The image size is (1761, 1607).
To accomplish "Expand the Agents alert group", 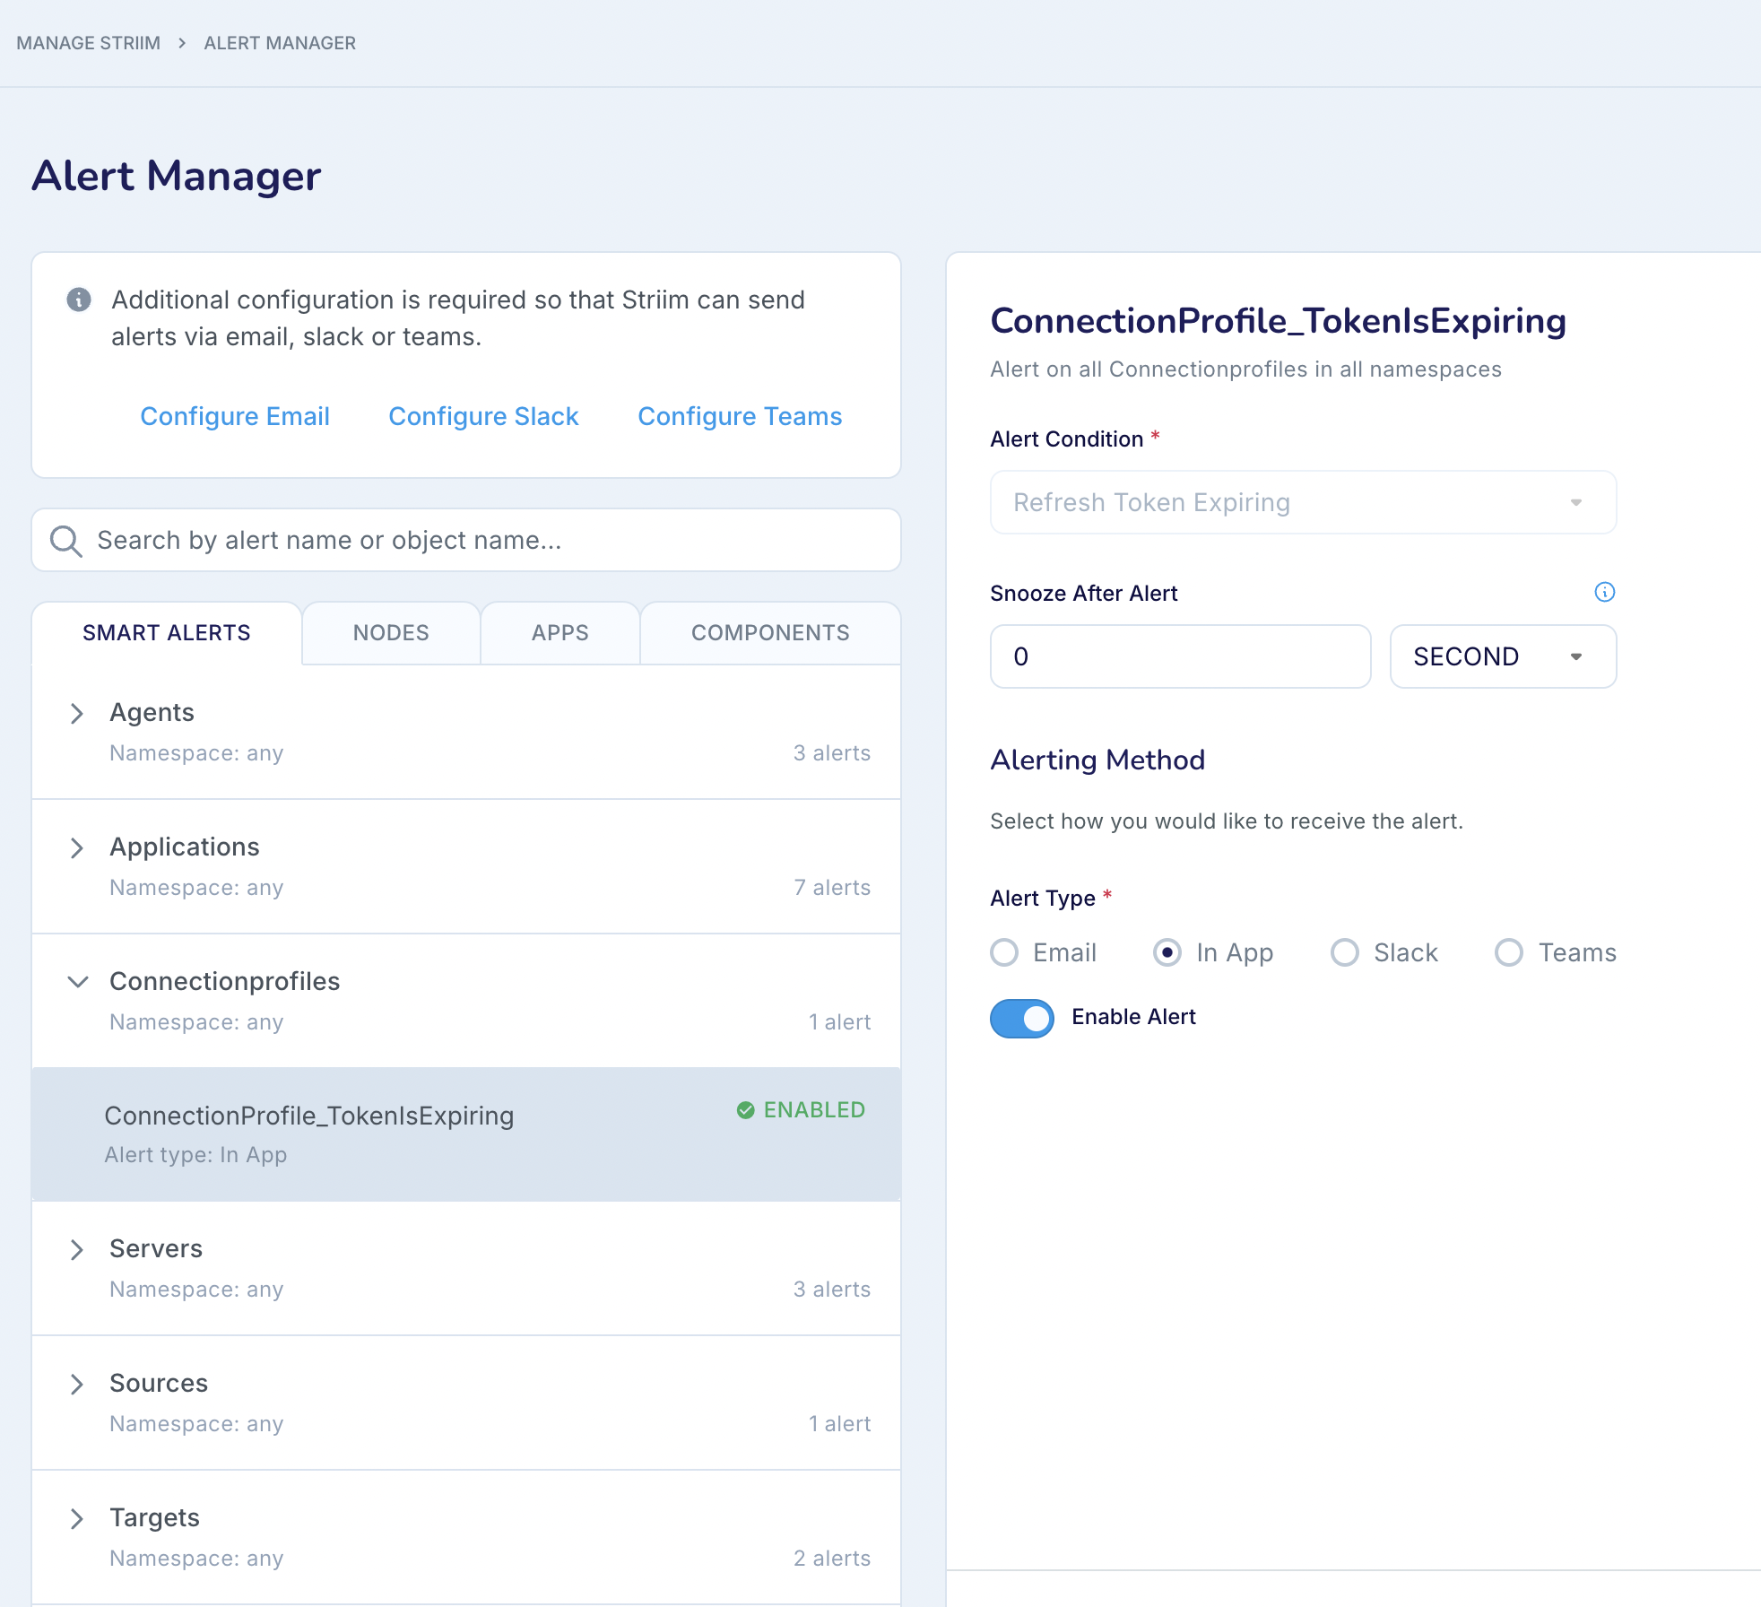I will tap(77, 714).
